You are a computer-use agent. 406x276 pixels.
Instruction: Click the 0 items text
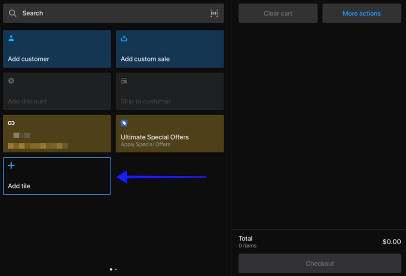[247, 246]
